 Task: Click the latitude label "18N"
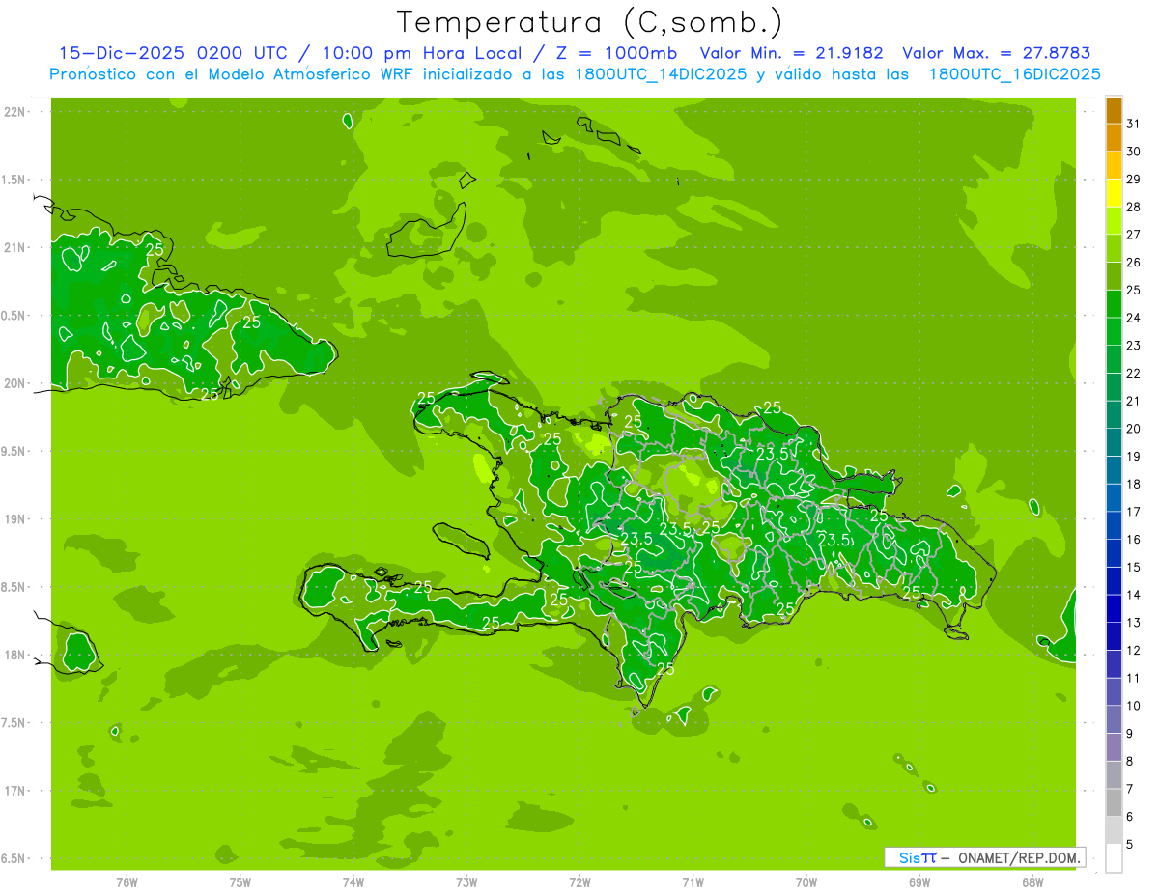click(x=15, y=655)
